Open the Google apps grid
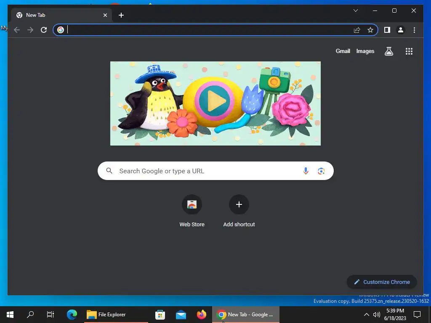Viewport: 431px width, 323px height. (x=409, y=51)
